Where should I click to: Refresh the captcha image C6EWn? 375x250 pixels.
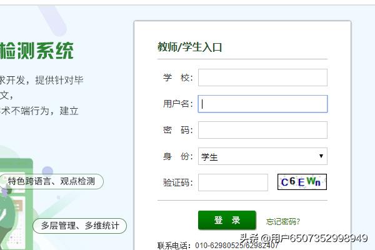(302, 182)
